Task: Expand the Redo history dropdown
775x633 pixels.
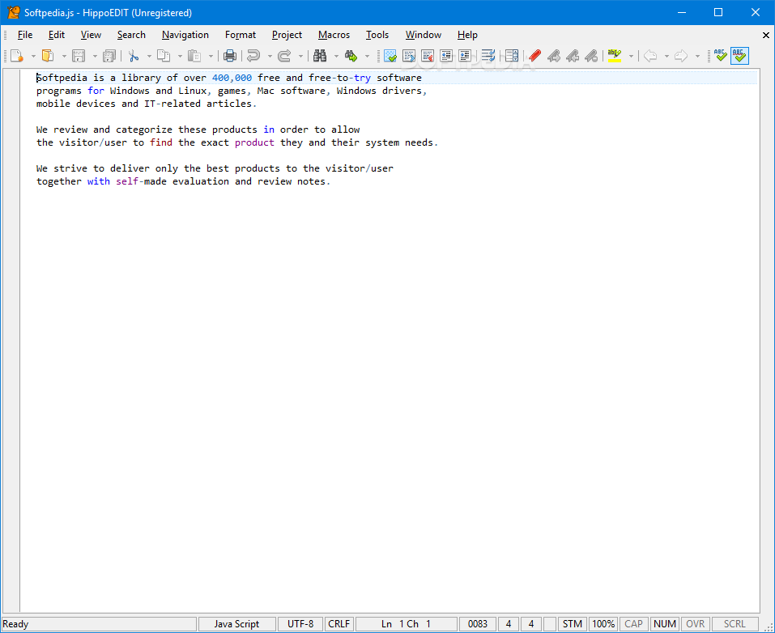Action: click(300, 57)
